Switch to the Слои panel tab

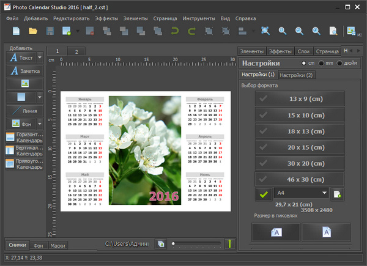[304, 51]
